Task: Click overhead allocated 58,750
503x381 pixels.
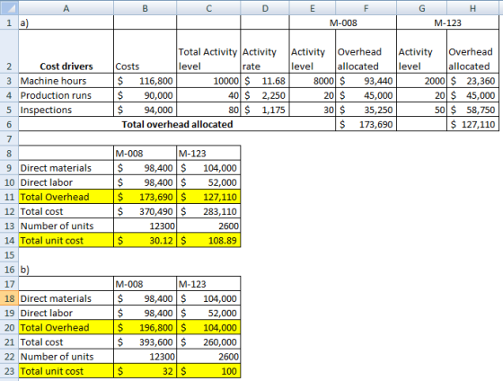Action: point(472,110)
